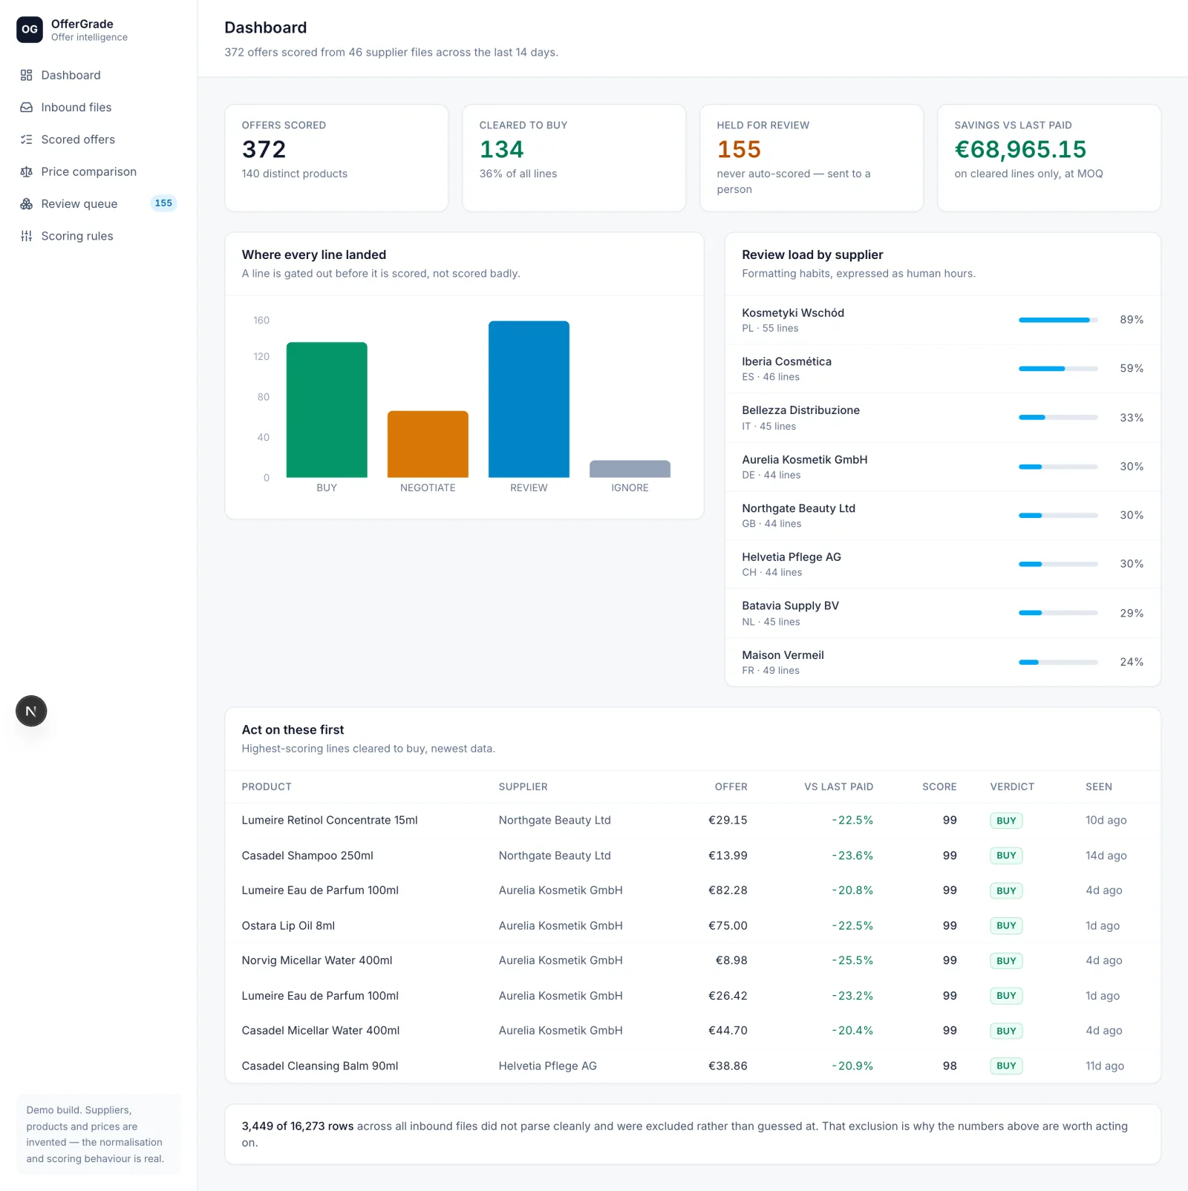The height and width of the screenshot is (1191, 1188).
Task: Open the Scored offers section
Action: (98, 140)
